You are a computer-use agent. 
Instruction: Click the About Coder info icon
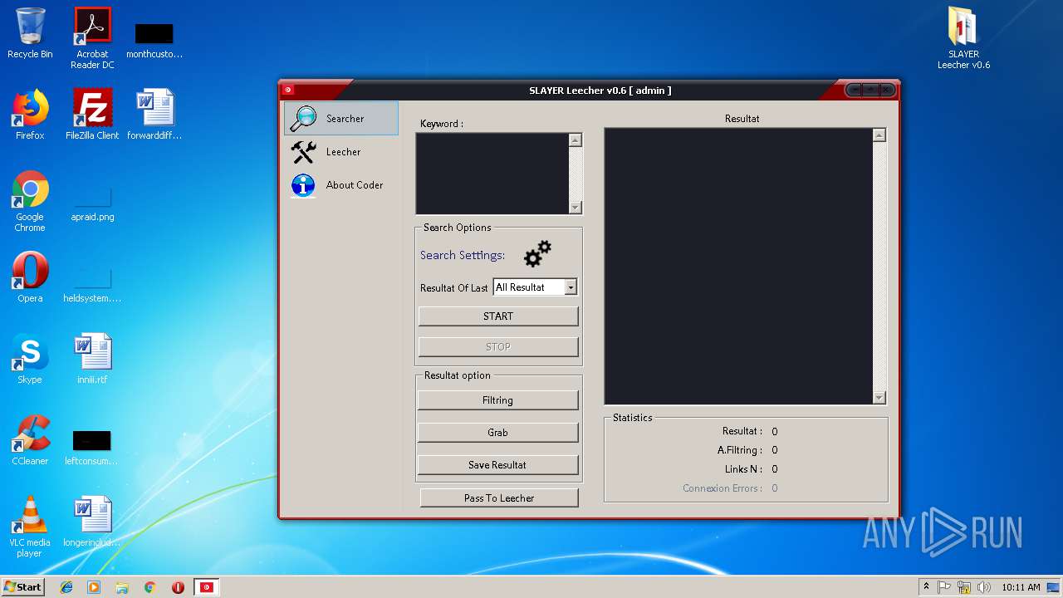pyautogui.click(x=303, y=185)
